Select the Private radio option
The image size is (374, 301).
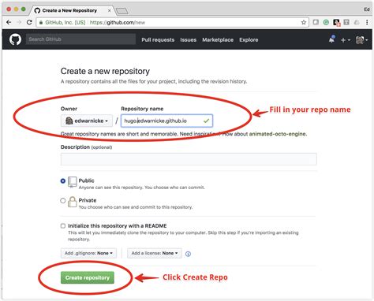(x=63, y=201)
